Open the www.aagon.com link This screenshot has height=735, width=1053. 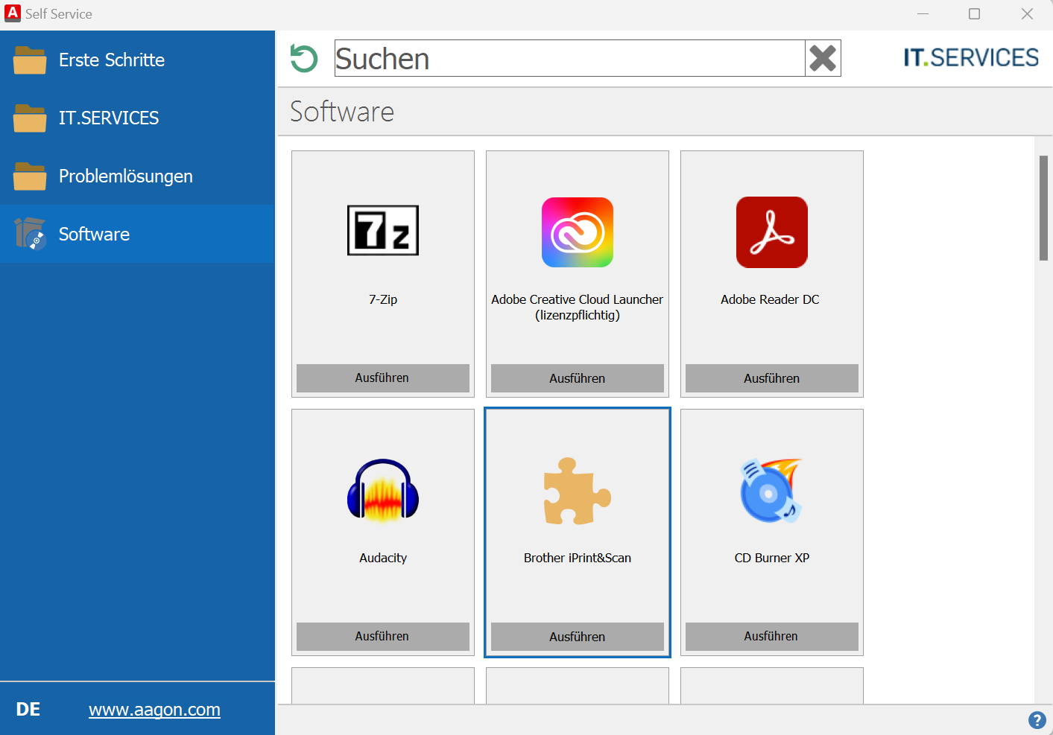[x=154, y=710]
